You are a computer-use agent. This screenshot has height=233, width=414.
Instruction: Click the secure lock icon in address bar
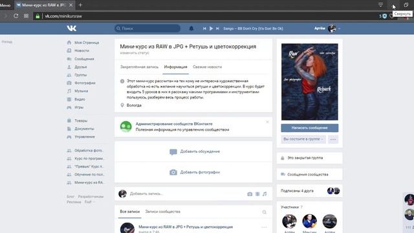(38, 16)
